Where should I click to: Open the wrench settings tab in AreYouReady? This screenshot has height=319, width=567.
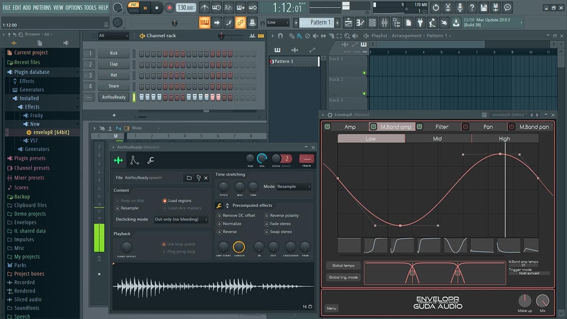pyautogui.click(x=151, y=160)
